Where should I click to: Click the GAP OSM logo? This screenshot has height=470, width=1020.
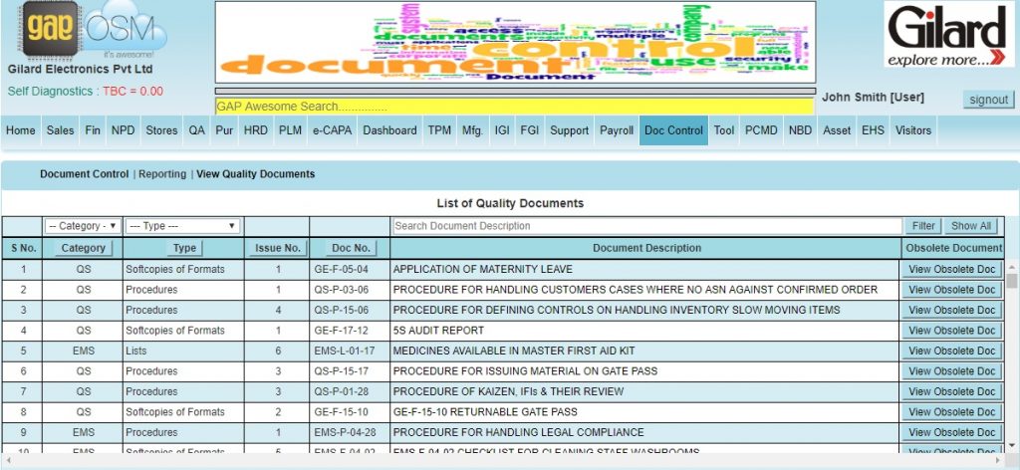91,30
